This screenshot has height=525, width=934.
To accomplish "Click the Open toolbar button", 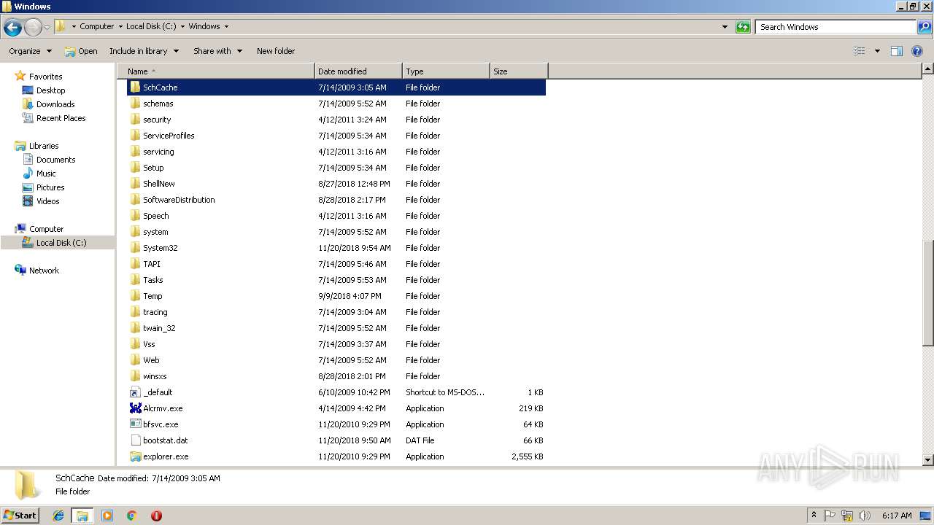I will tap(81, 51).
